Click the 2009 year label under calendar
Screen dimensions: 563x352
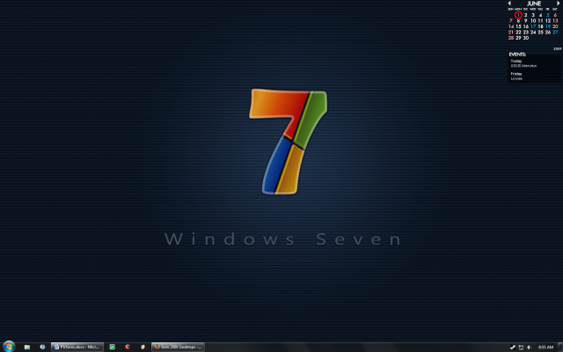tap(557, 49)
